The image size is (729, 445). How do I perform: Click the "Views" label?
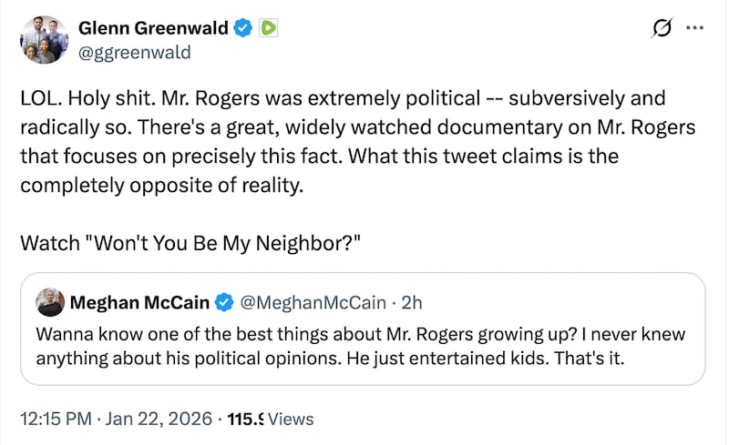(x=292, y=420)
